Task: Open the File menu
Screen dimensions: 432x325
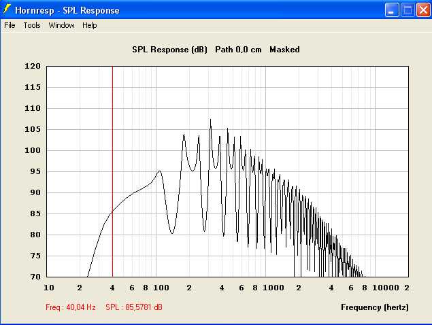Action: (x=10, y=25)
